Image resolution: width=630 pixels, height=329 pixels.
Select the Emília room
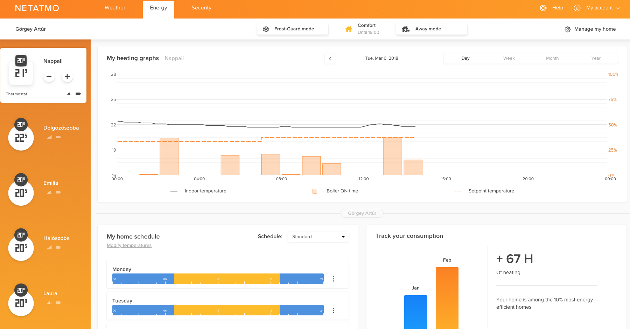coord(51,183)
